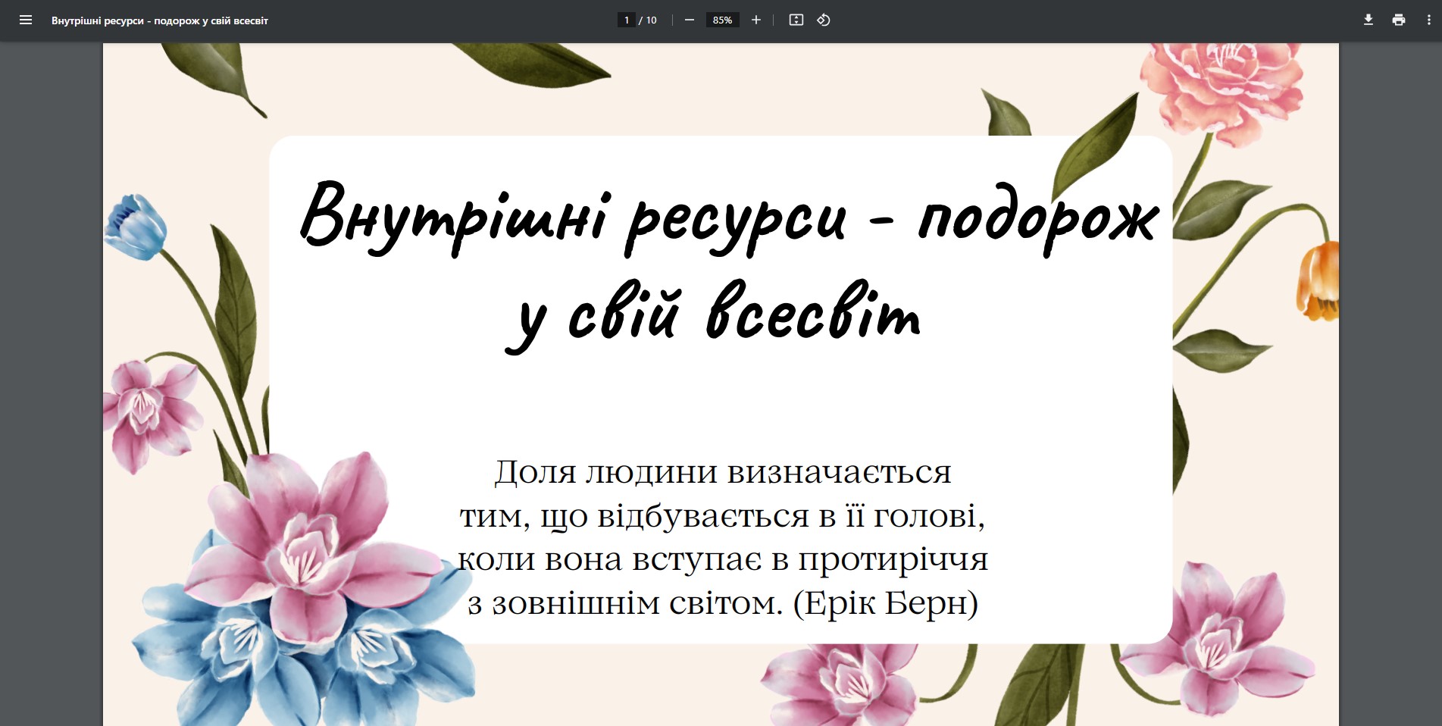Click the zoom in plus icon
This screenshot has height=726, width=1442.
click(755, 20)
